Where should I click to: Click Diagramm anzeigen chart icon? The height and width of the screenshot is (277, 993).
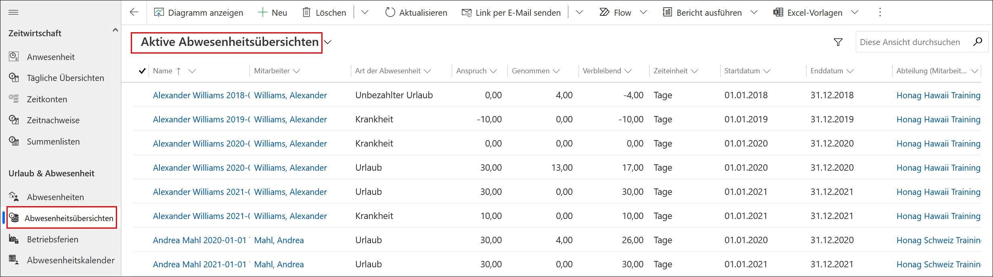click(159, 12)
